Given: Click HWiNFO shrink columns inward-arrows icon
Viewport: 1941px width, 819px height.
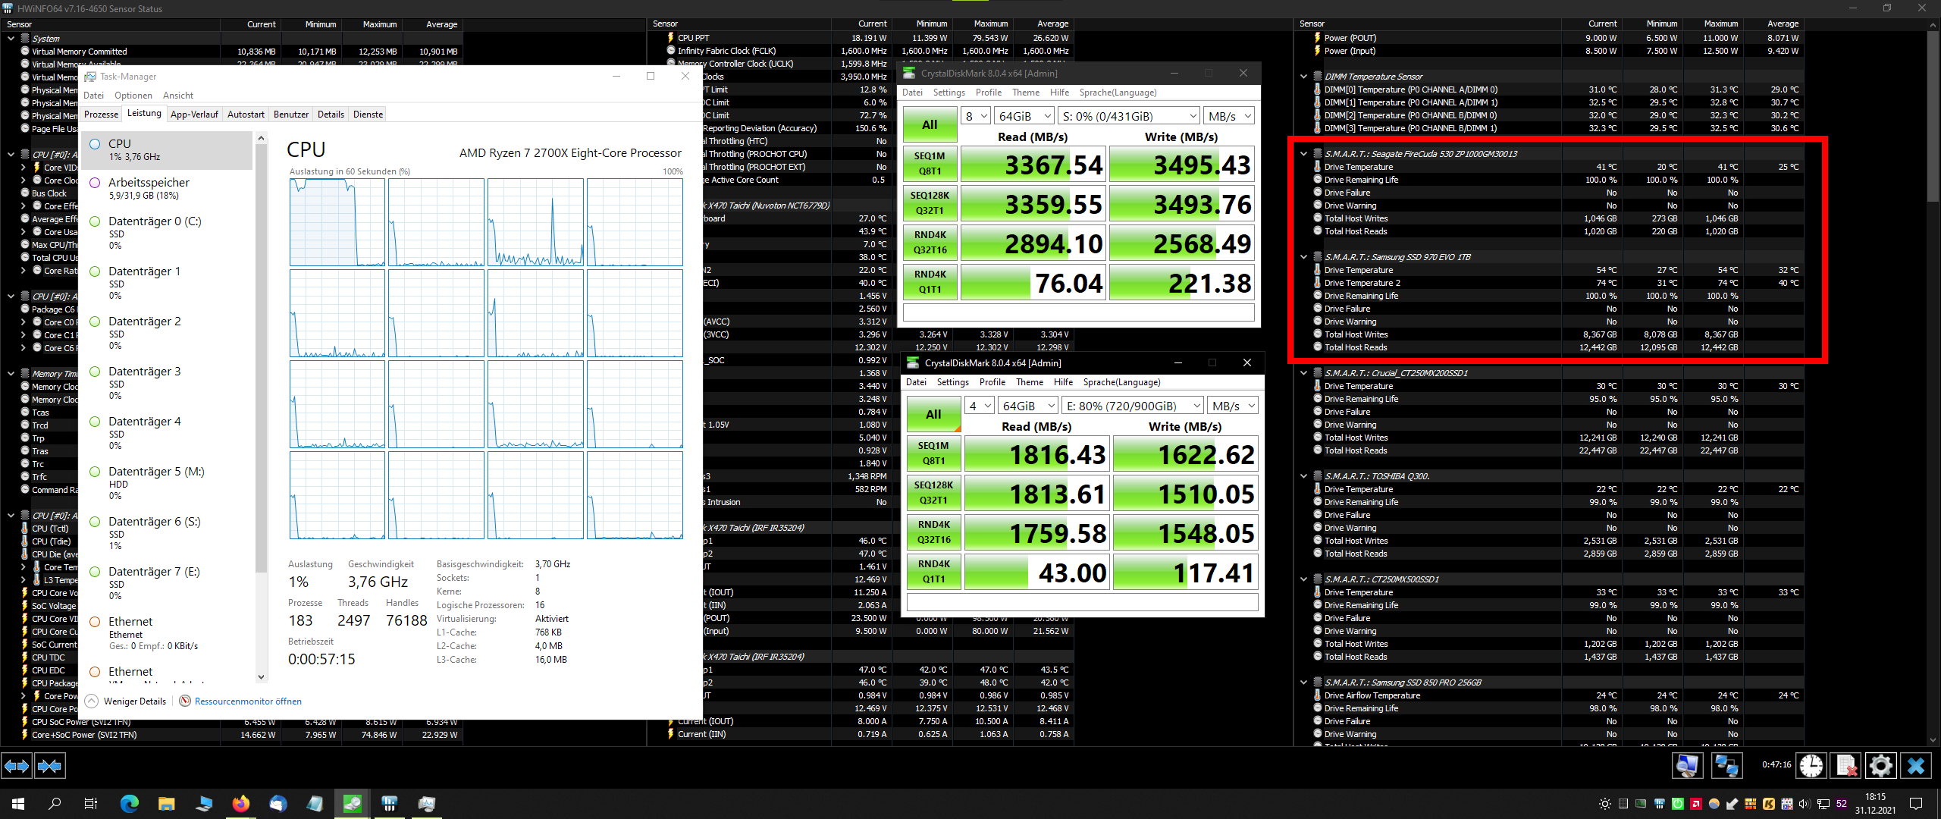Looking at the screenshot, I should 50,766.
